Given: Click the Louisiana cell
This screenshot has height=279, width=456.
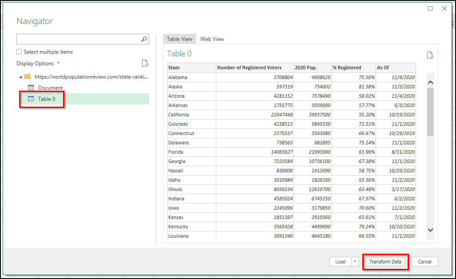Looking at the screenshot, I should point(191,235).
